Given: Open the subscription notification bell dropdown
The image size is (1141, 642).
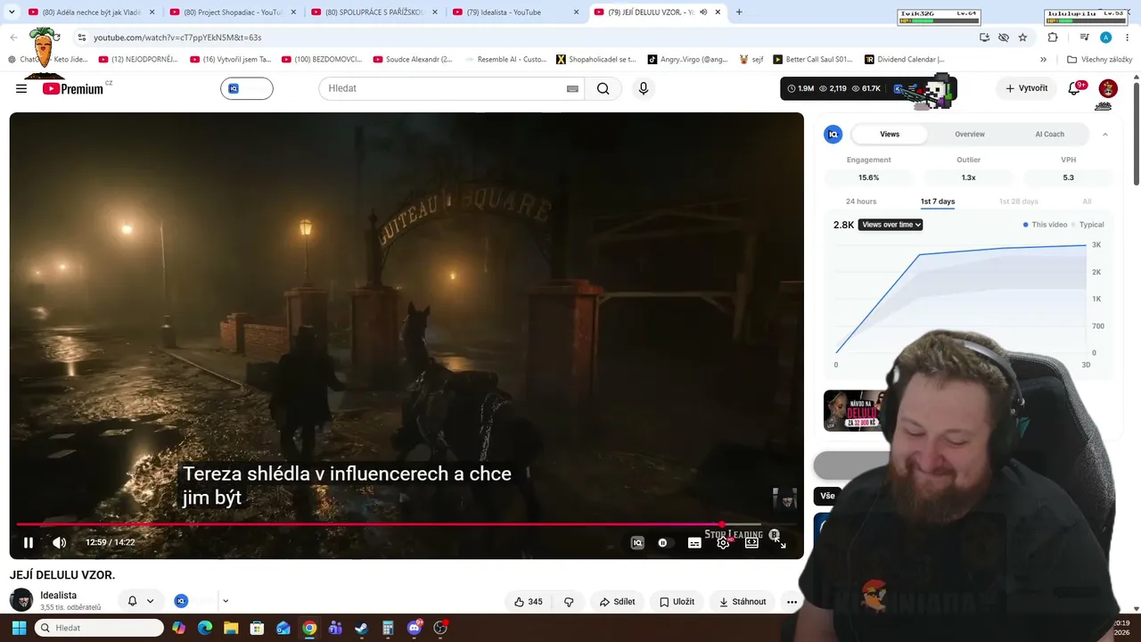Looking at the screenshot, I should point(141,601).
